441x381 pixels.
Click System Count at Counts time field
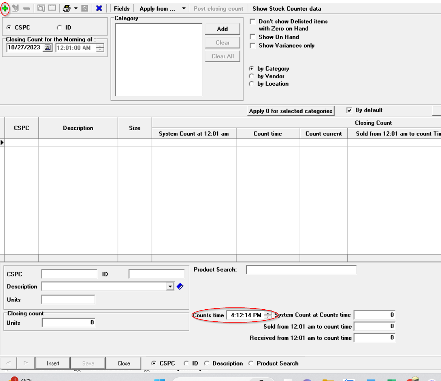pyautogui.click(x=374, y=315)
